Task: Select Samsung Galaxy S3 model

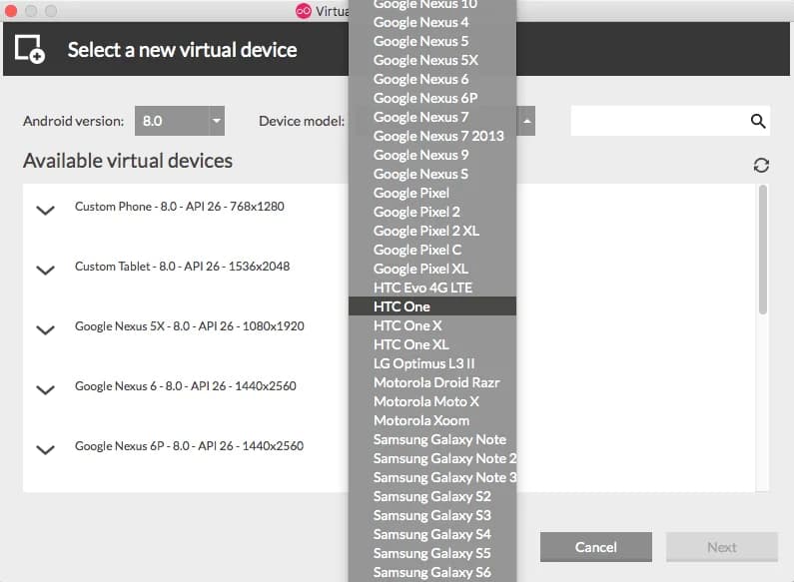Action: pos(432,516)
